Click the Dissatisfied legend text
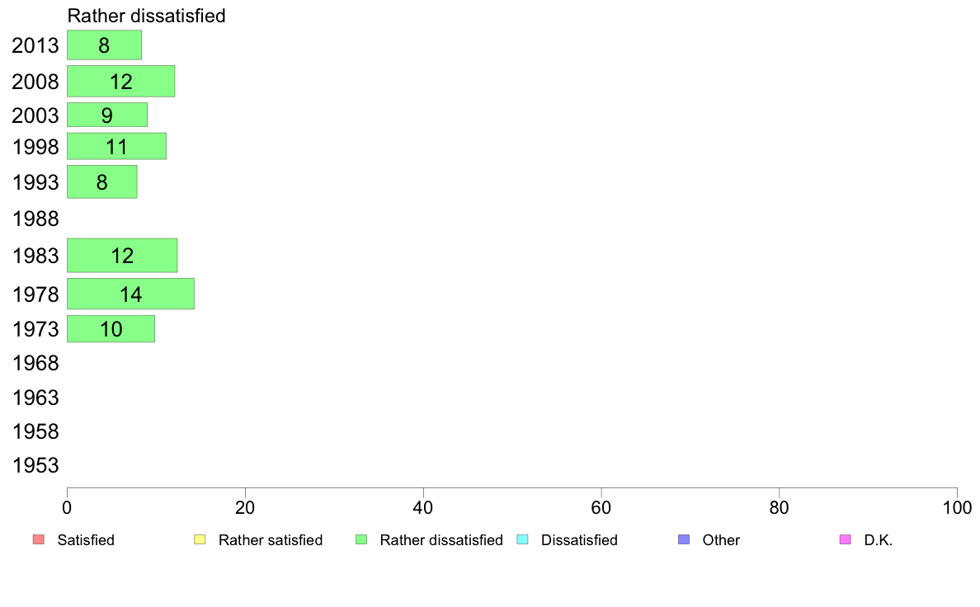 pyautogui.click(x=579, y=540)
